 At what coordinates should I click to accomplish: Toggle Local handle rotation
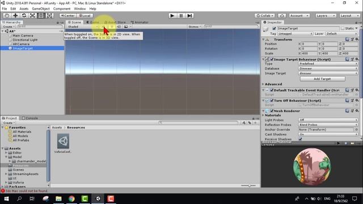(x=85, y=15)
